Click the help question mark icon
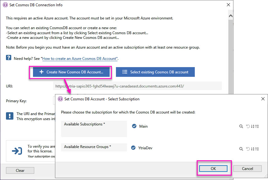268x180 pixels. [9, 58]
